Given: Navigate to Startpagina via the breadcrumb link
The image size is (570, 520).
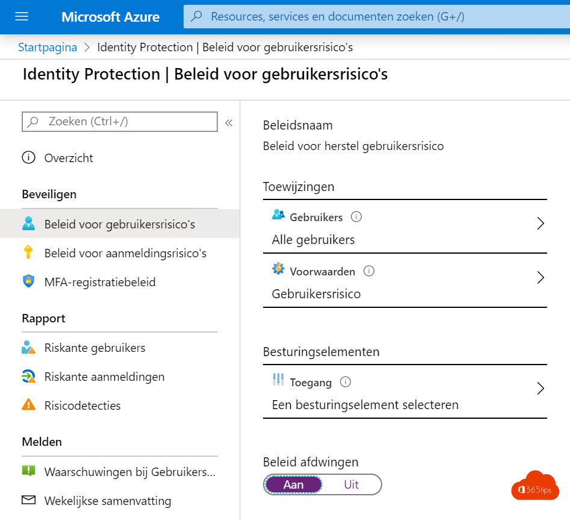Looking at the screenshot, I should click(x=48, y=46).
